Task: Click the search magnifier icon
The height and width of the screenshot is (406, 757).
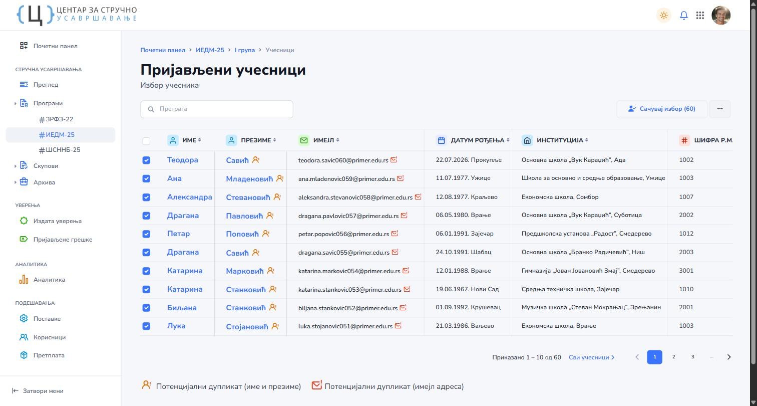Action: coord(151,109)
